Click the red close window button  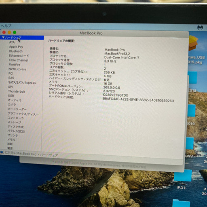pos(4,32)
